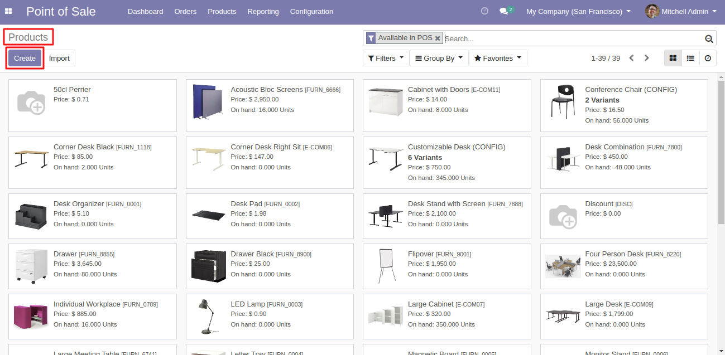Click '6 Variants' on Customizable Desk

425,157
